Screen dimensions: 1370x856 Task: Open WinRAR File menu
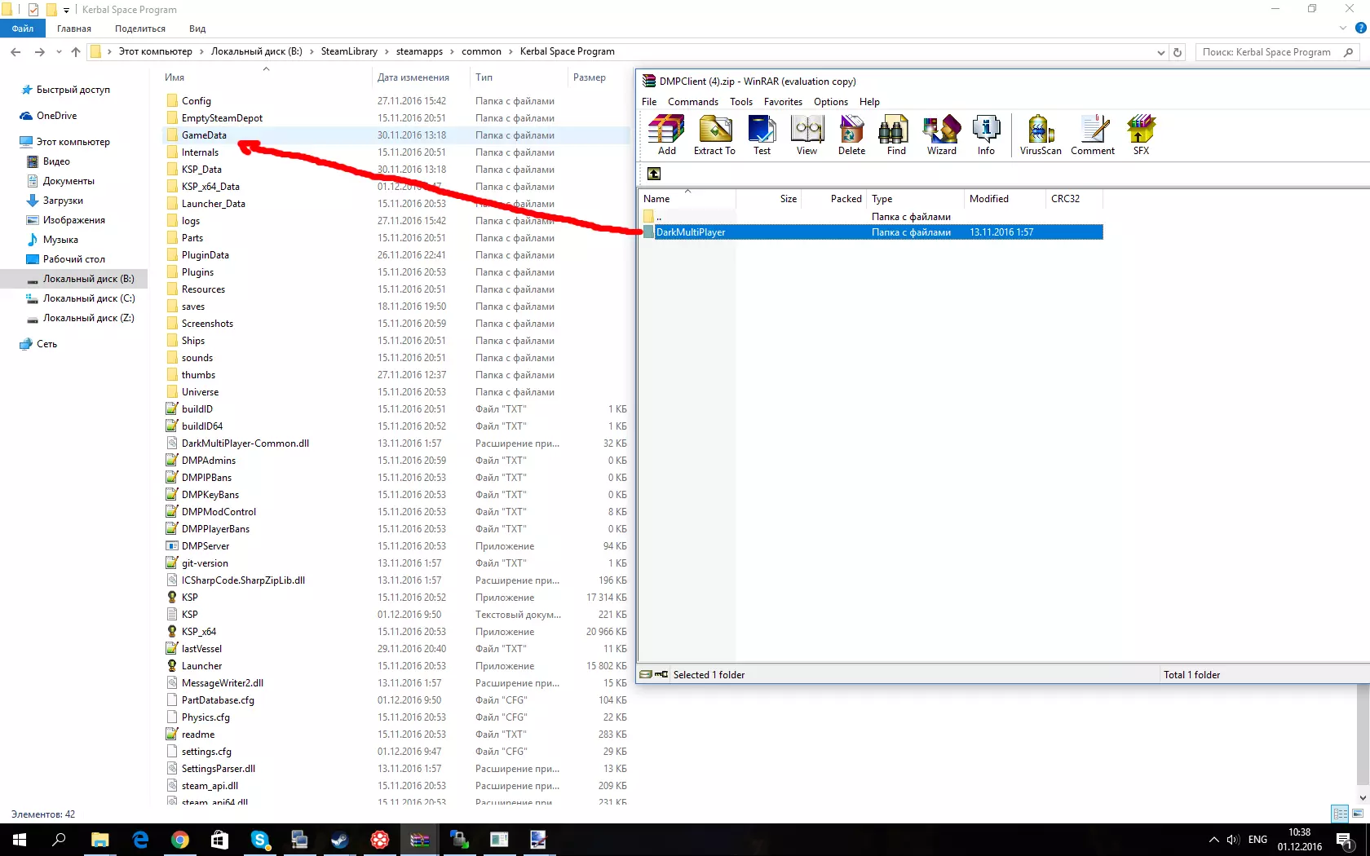tap(649, 102)
